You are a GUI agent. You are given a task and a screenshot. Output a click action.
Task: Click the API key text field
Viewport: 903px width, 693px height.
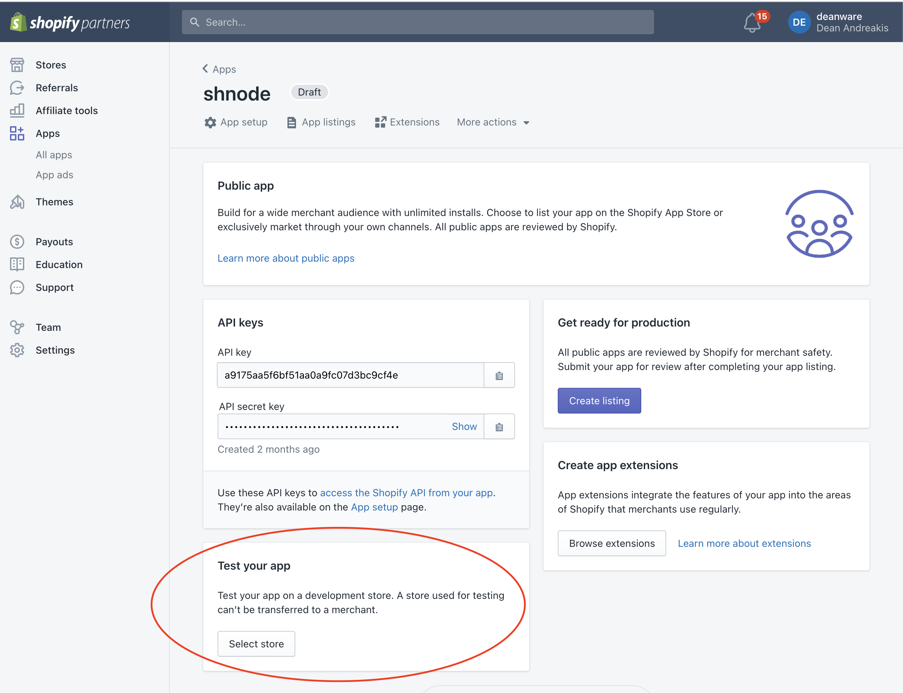point(350,375)
